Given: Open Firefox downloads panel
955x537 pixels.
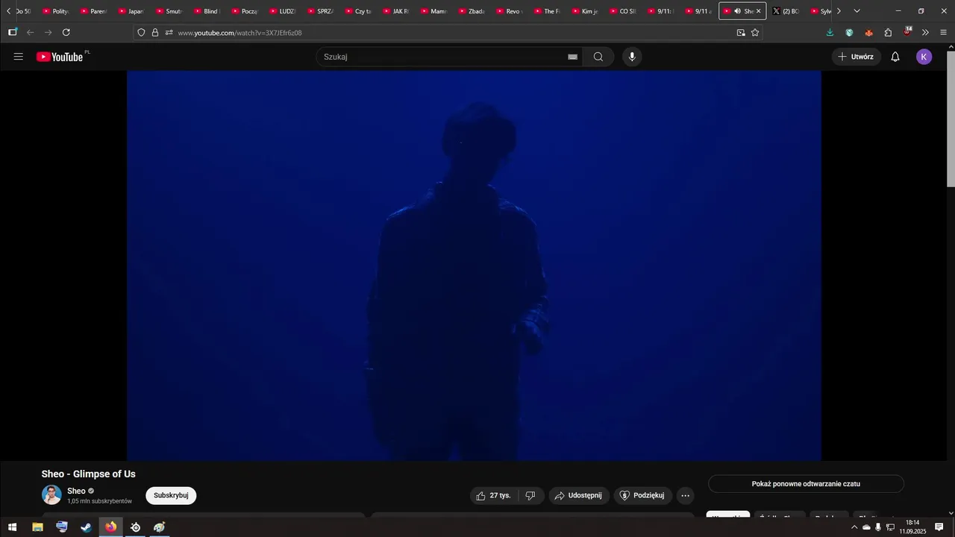Looking at the screenshot, I should pos(830,32).
